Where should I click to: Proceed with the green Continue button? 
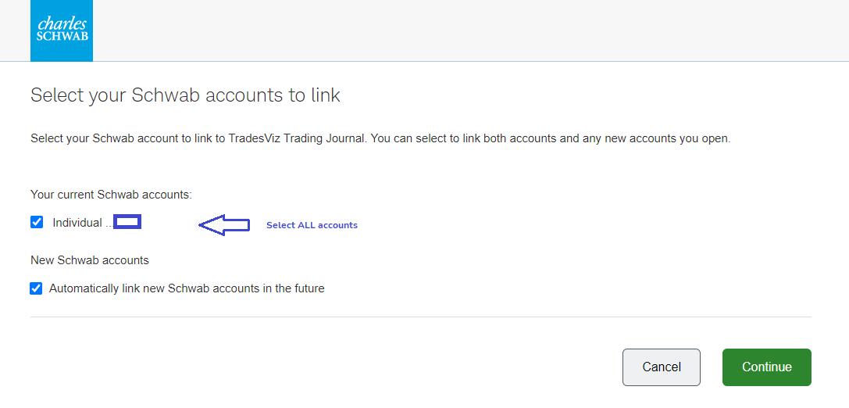tap(767, 367)
